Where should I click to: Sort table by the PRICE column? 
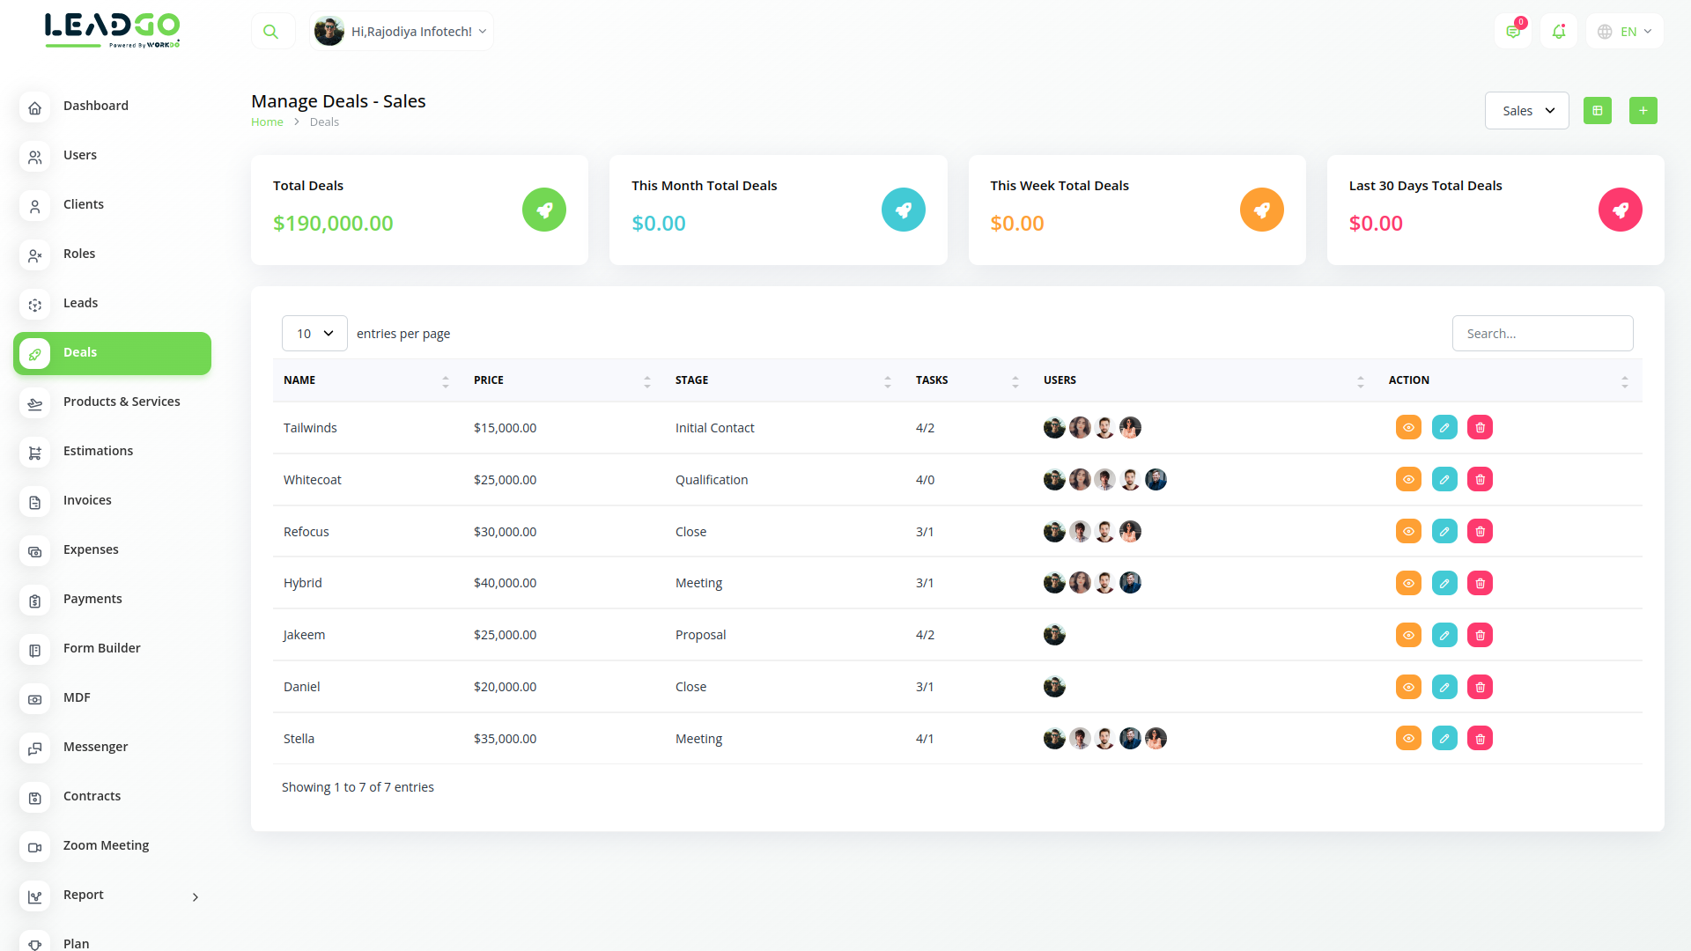pos(561,380)
